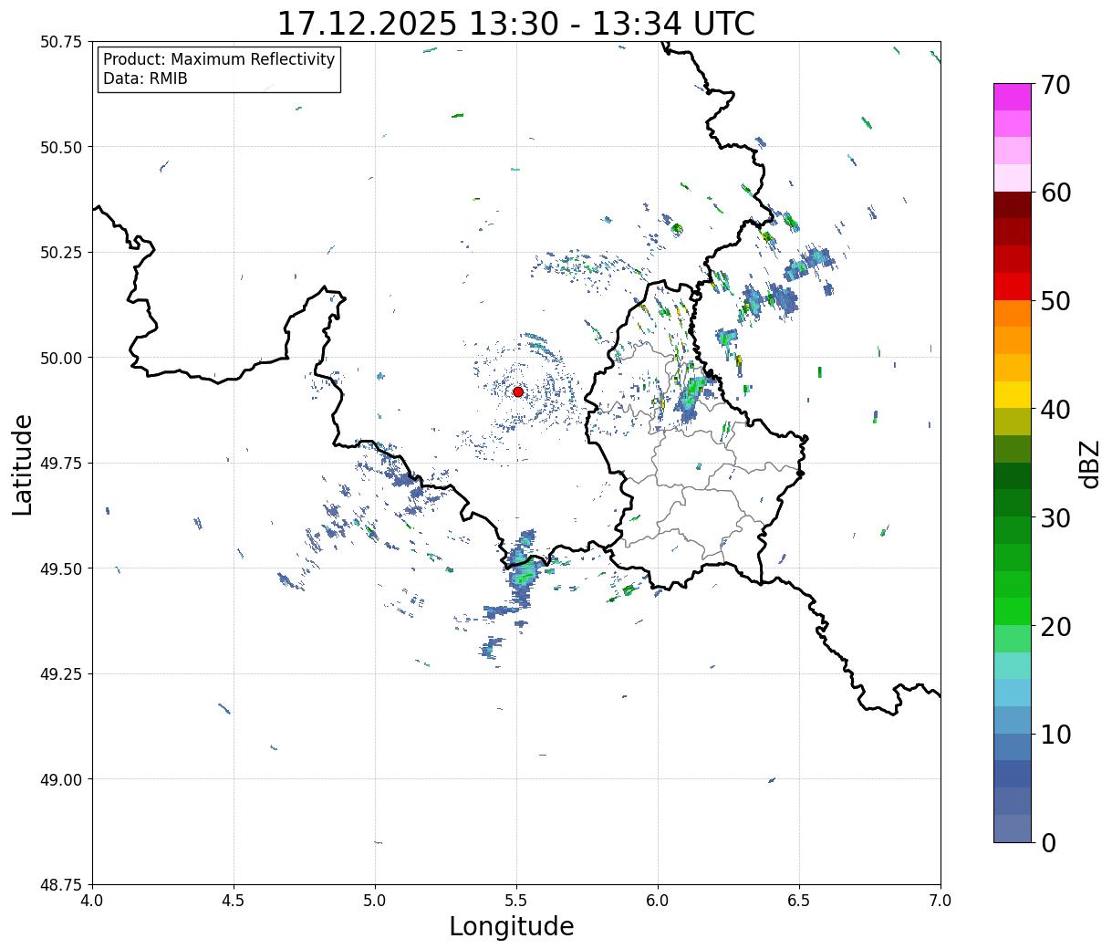The width and height of the screenshot is (1112, 949).
Task: Click the colorbar tick label 30
Action: click(1055, 518)
